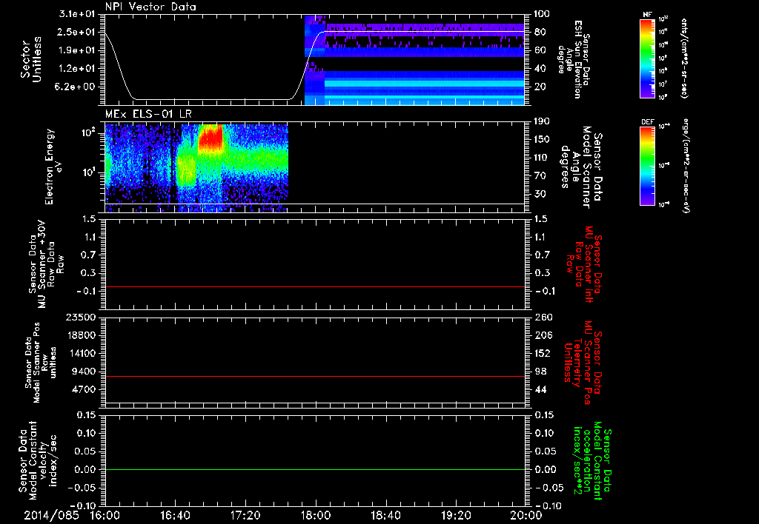The image size is (759, 524).
Task: Click the 2014/085 date label
Action: (x=52, y=515)
